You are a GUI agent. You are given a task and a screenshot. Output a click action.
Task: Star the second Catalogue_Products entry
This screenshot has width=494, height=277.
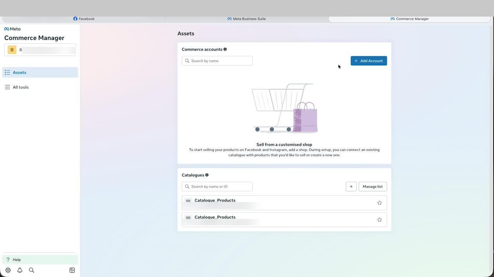pyautogui.click(x=379, y=220)
